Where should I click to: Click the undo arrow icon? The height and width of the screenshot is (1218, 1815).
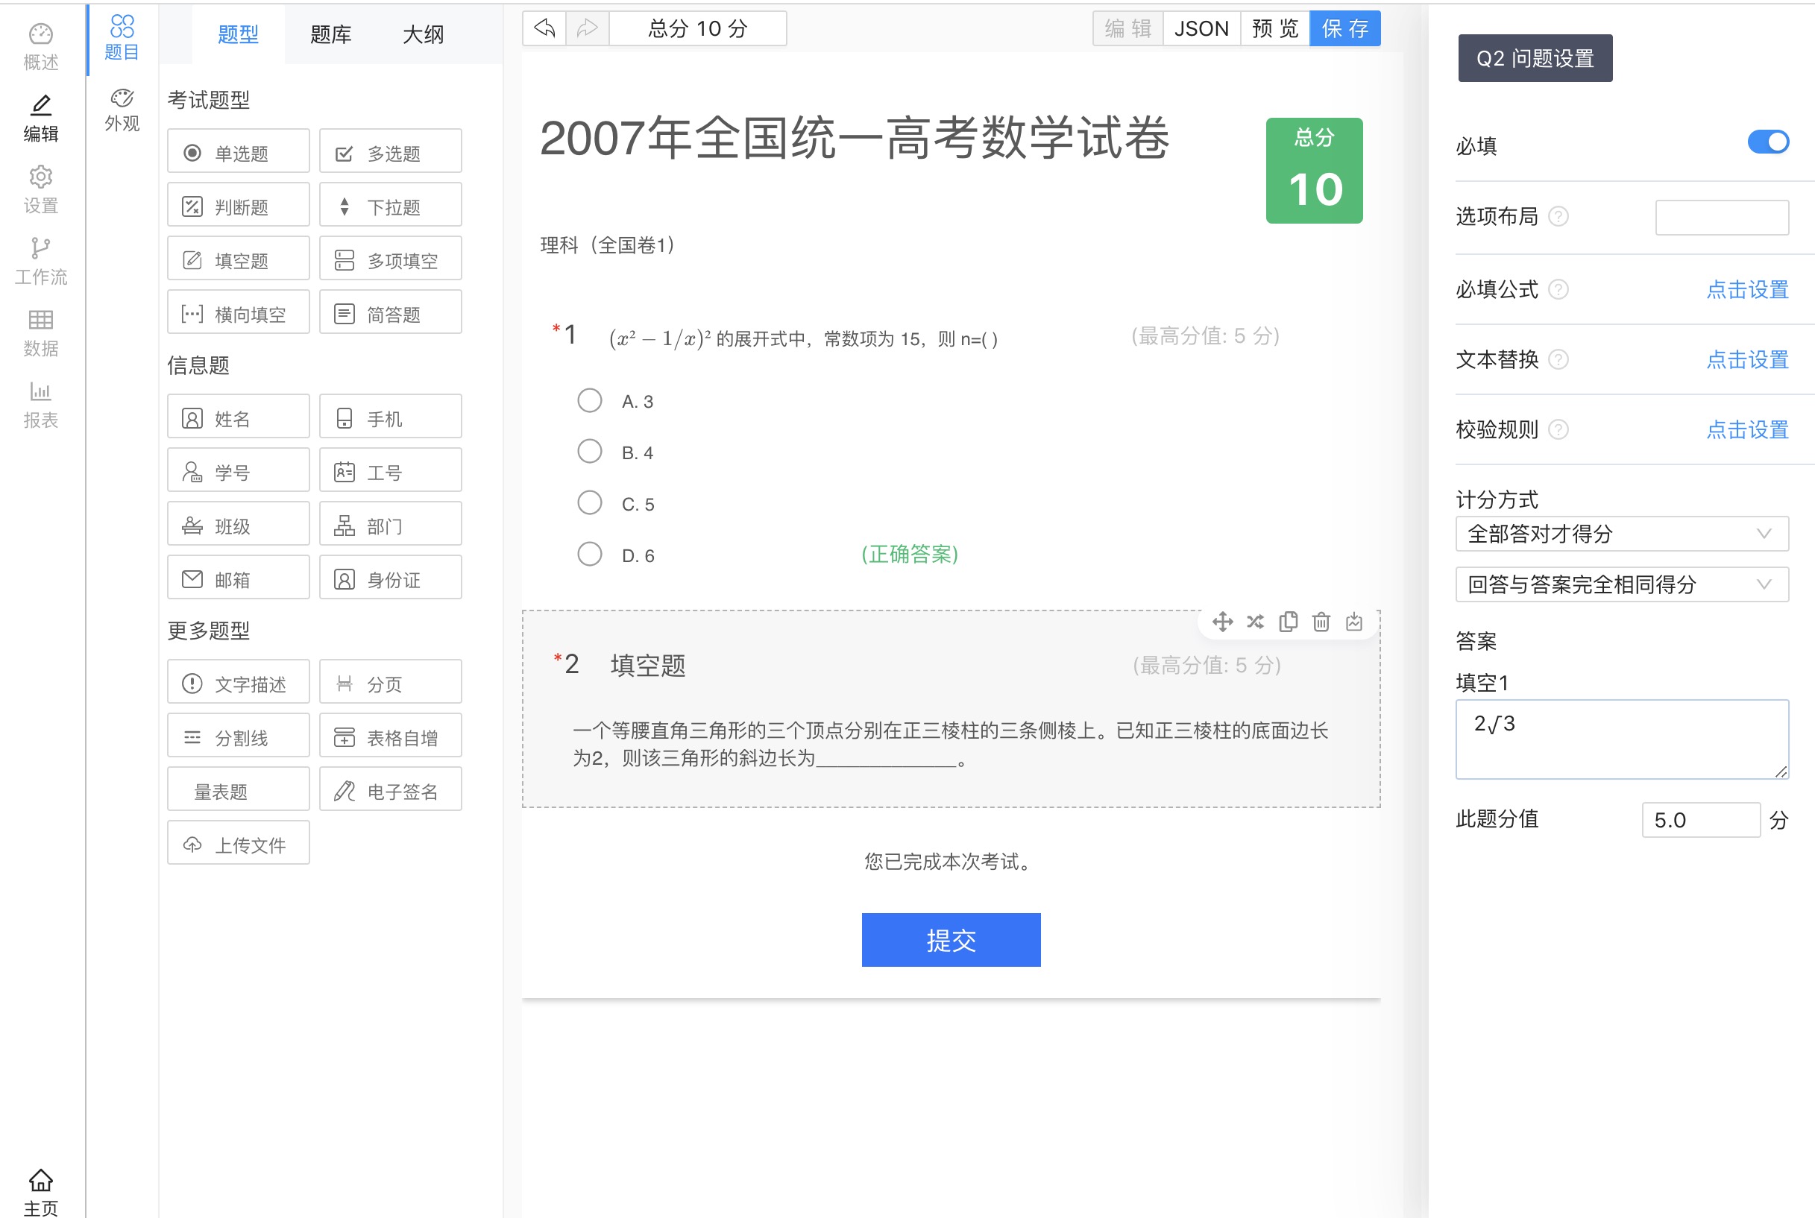tap(544, 29)
